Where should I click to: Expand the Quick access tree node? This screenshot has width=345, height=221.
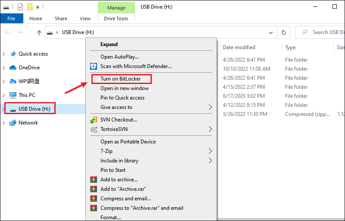click(x=4, y=54)
